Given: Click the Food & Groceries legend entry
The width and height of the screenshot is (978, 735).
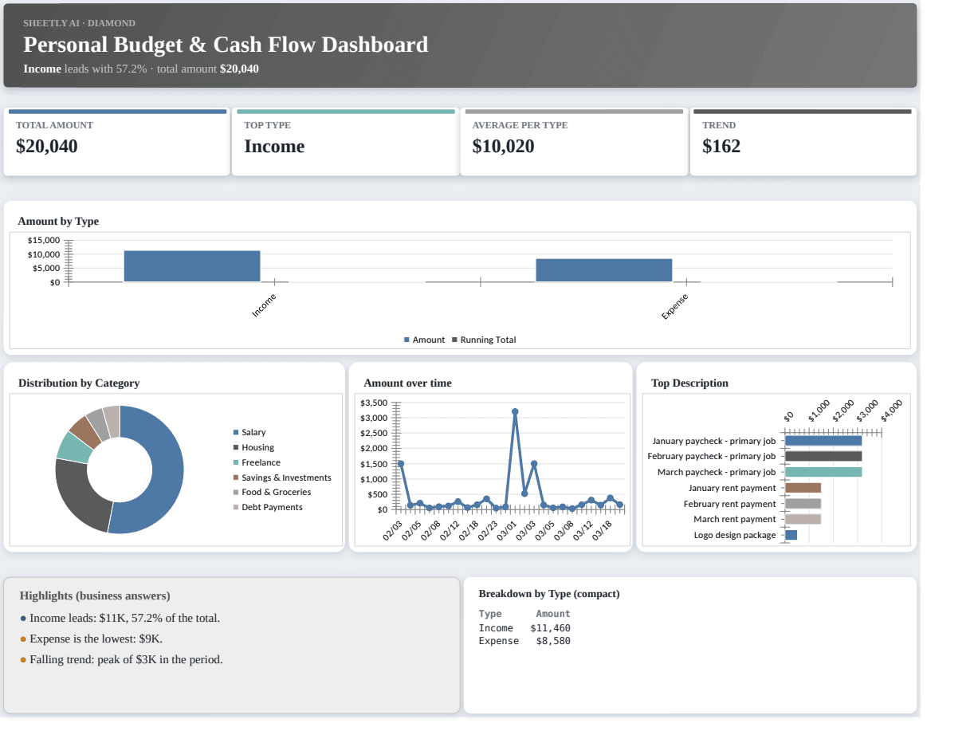Looking at the screenshot, I should (x=272, y=492).
